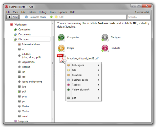Expand Business cards submenu arrow

pyautogui.click(x=99, y=80)
